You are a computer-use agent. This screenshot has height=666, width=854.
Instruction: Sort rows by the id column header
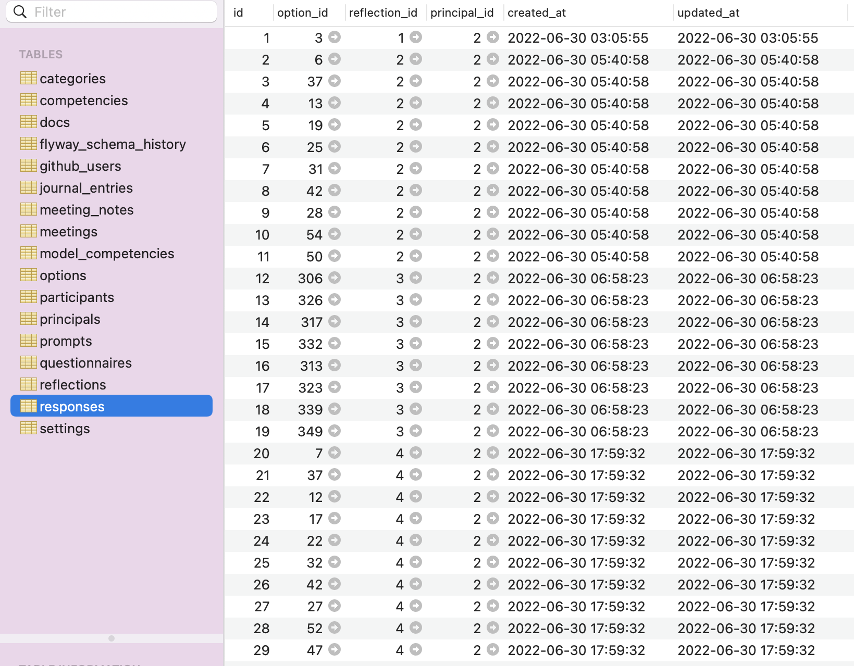[237, 12]
